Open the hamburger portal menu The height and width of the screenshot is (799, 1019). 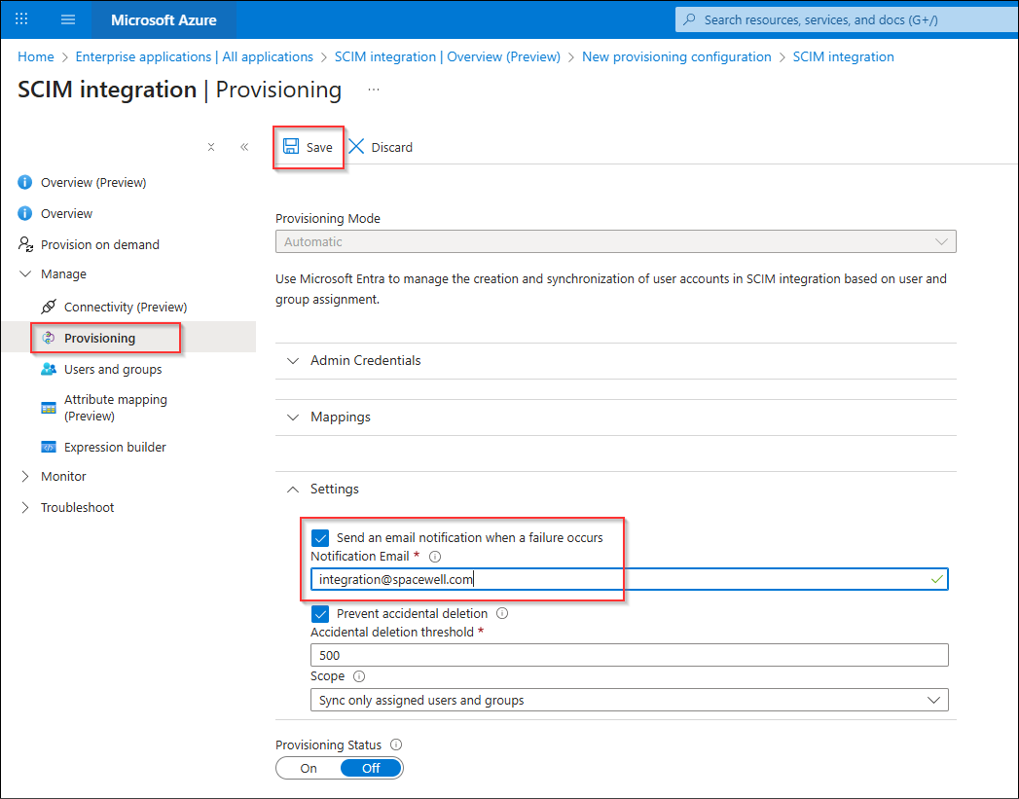click(x=67, y=19)
